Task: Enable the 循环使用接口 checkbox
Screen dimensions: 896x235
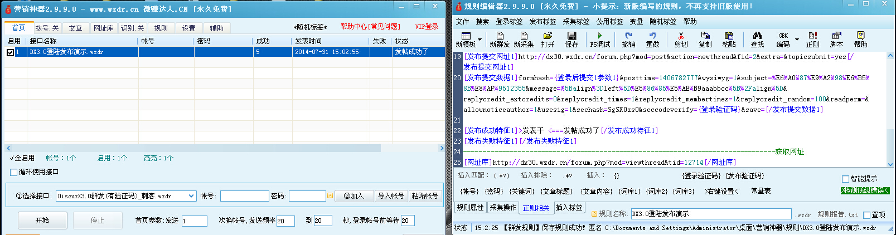Action: pos(14,173)
